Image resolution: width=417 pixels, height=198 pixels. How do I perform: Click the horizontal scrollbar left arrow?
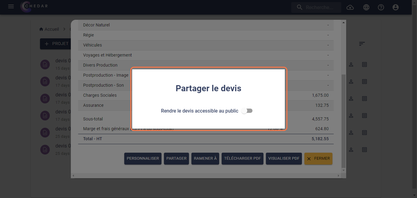point(73,176)
